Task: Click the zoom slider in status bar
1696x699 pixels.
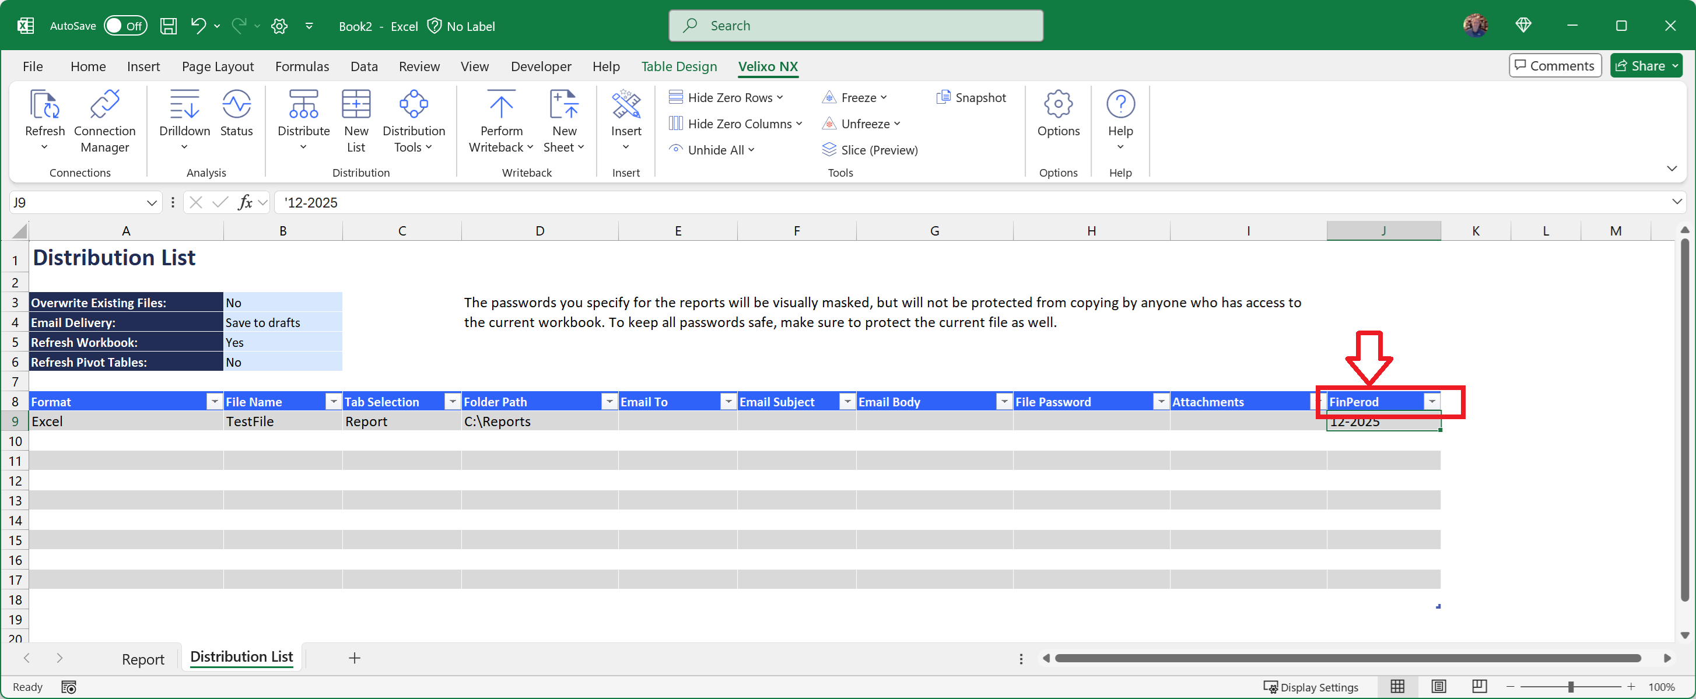Action: [x=1570, y=687]
